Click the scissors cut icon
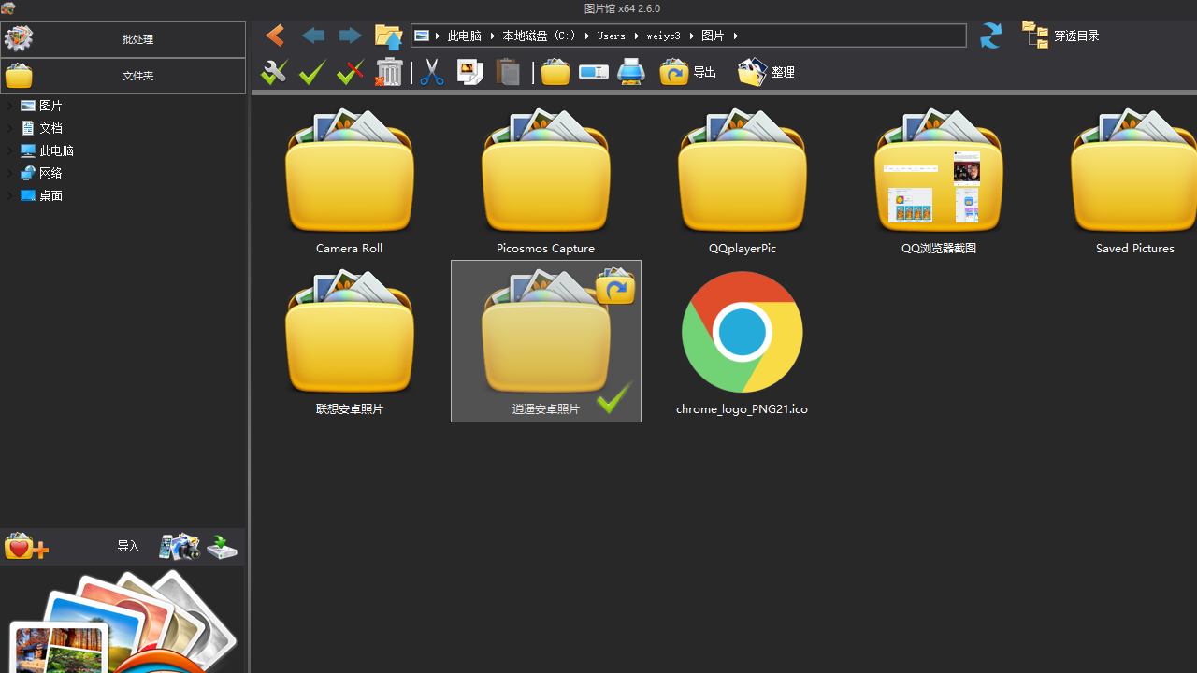1197x673 pixels. click(431, 72)
